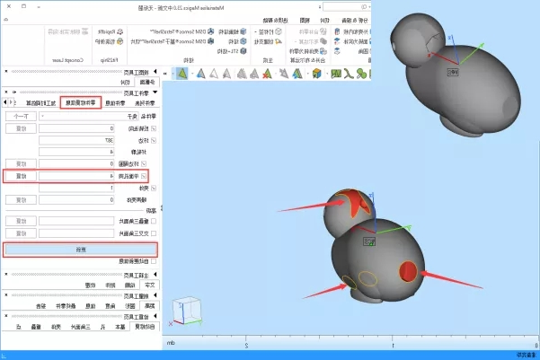Viewport: 540px width, 360px height.
Task: Expand the 修复工具页 panel arrow
Action: click(155, 316)
